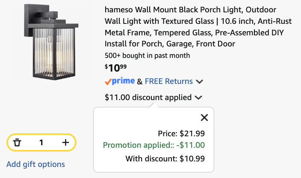Open Add gift options
Screen dimensions: 301x178
(35, 164)
